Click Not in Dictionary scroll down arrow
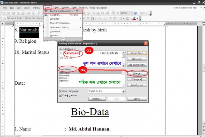The image size is (205, 137). [123, 65]
